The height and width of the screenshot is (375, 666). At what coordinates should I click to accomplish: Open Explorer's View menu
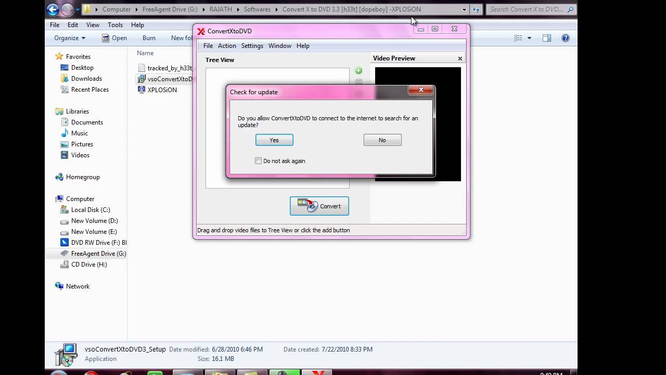coord(93,25)
